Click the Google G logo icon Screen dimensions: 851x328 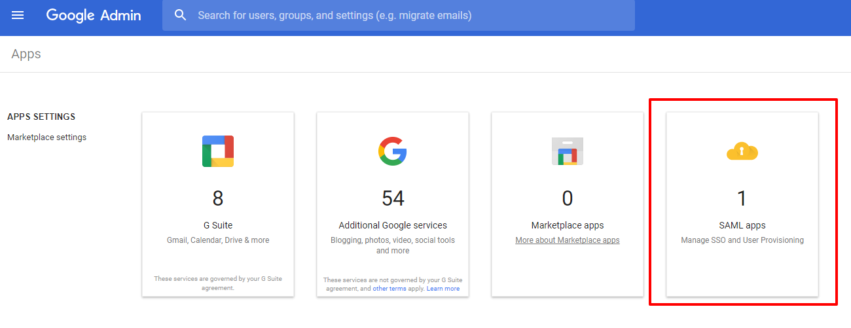(x=393, y=151)
